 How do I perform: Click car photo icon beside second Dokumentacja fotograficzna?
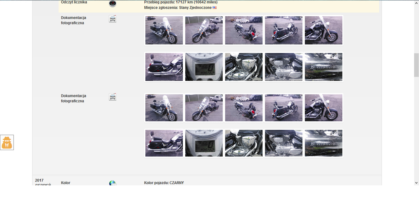(x=112, y=97)
